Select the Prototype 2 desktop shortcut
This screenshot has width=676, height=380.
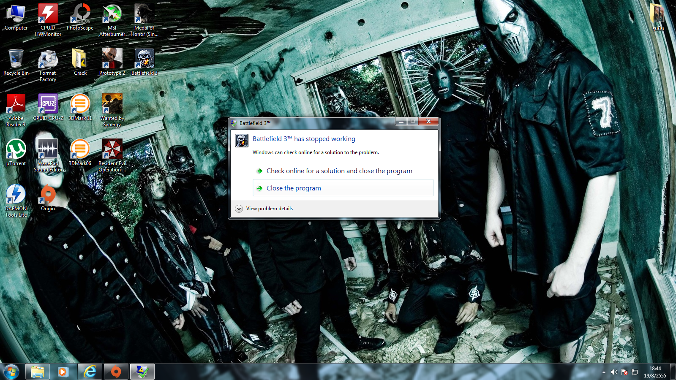pyautogui.click(x=112, y=62)
